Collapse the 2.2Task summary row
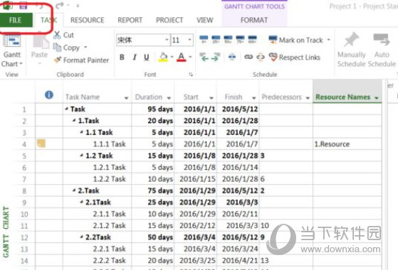Screen dimensions: 398x270 click(82, 237)
